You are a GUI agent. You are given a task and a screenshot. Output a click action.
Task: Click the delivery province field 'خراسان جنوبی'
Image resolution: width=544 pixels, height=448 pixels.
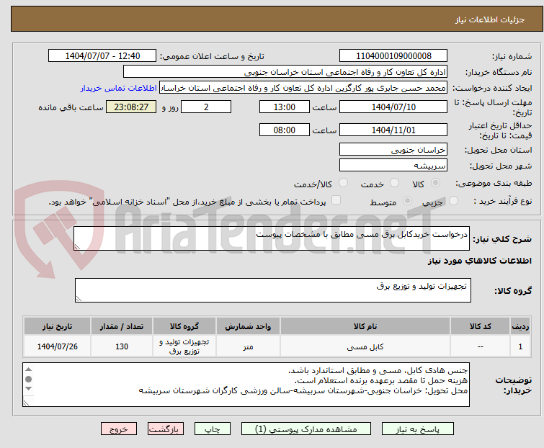[x=393, y=150]
